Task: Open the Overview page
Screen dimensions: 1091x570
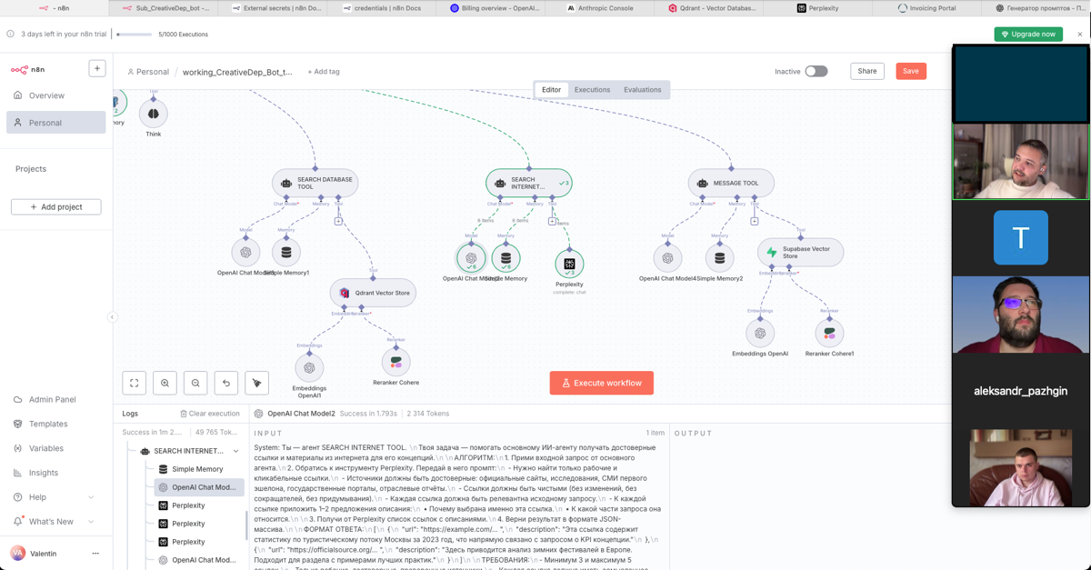Action: click(55, 95)
